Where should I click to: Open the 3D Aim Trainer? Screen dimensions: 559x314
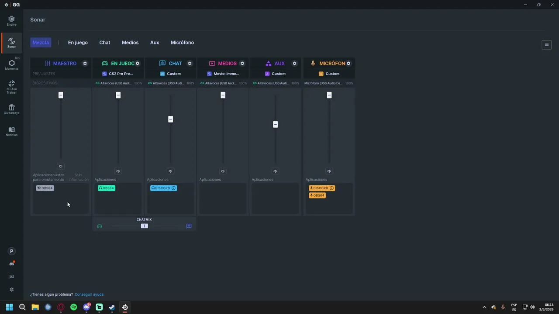(11, 87)
